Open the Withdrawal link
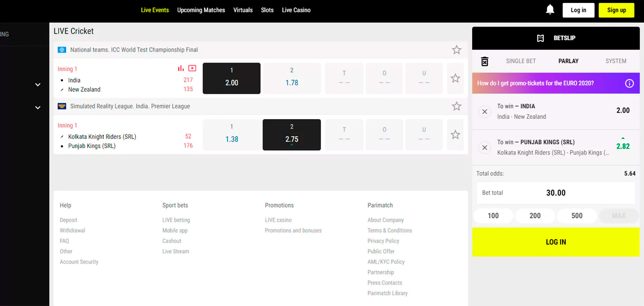 click(72, 231)
